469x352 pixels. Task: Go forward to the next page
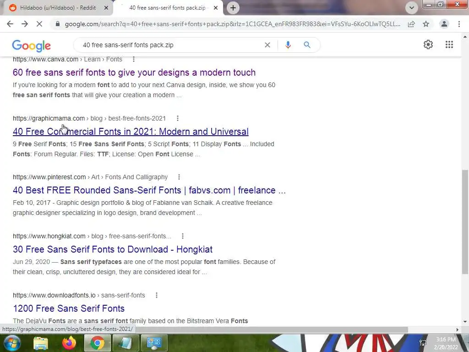pos(25,24)
